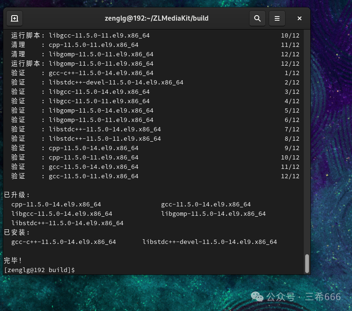The height and width of the screenshot is (311, 352).
Task: Open the hamburger menu in the header
Action: tap(277, 18)
